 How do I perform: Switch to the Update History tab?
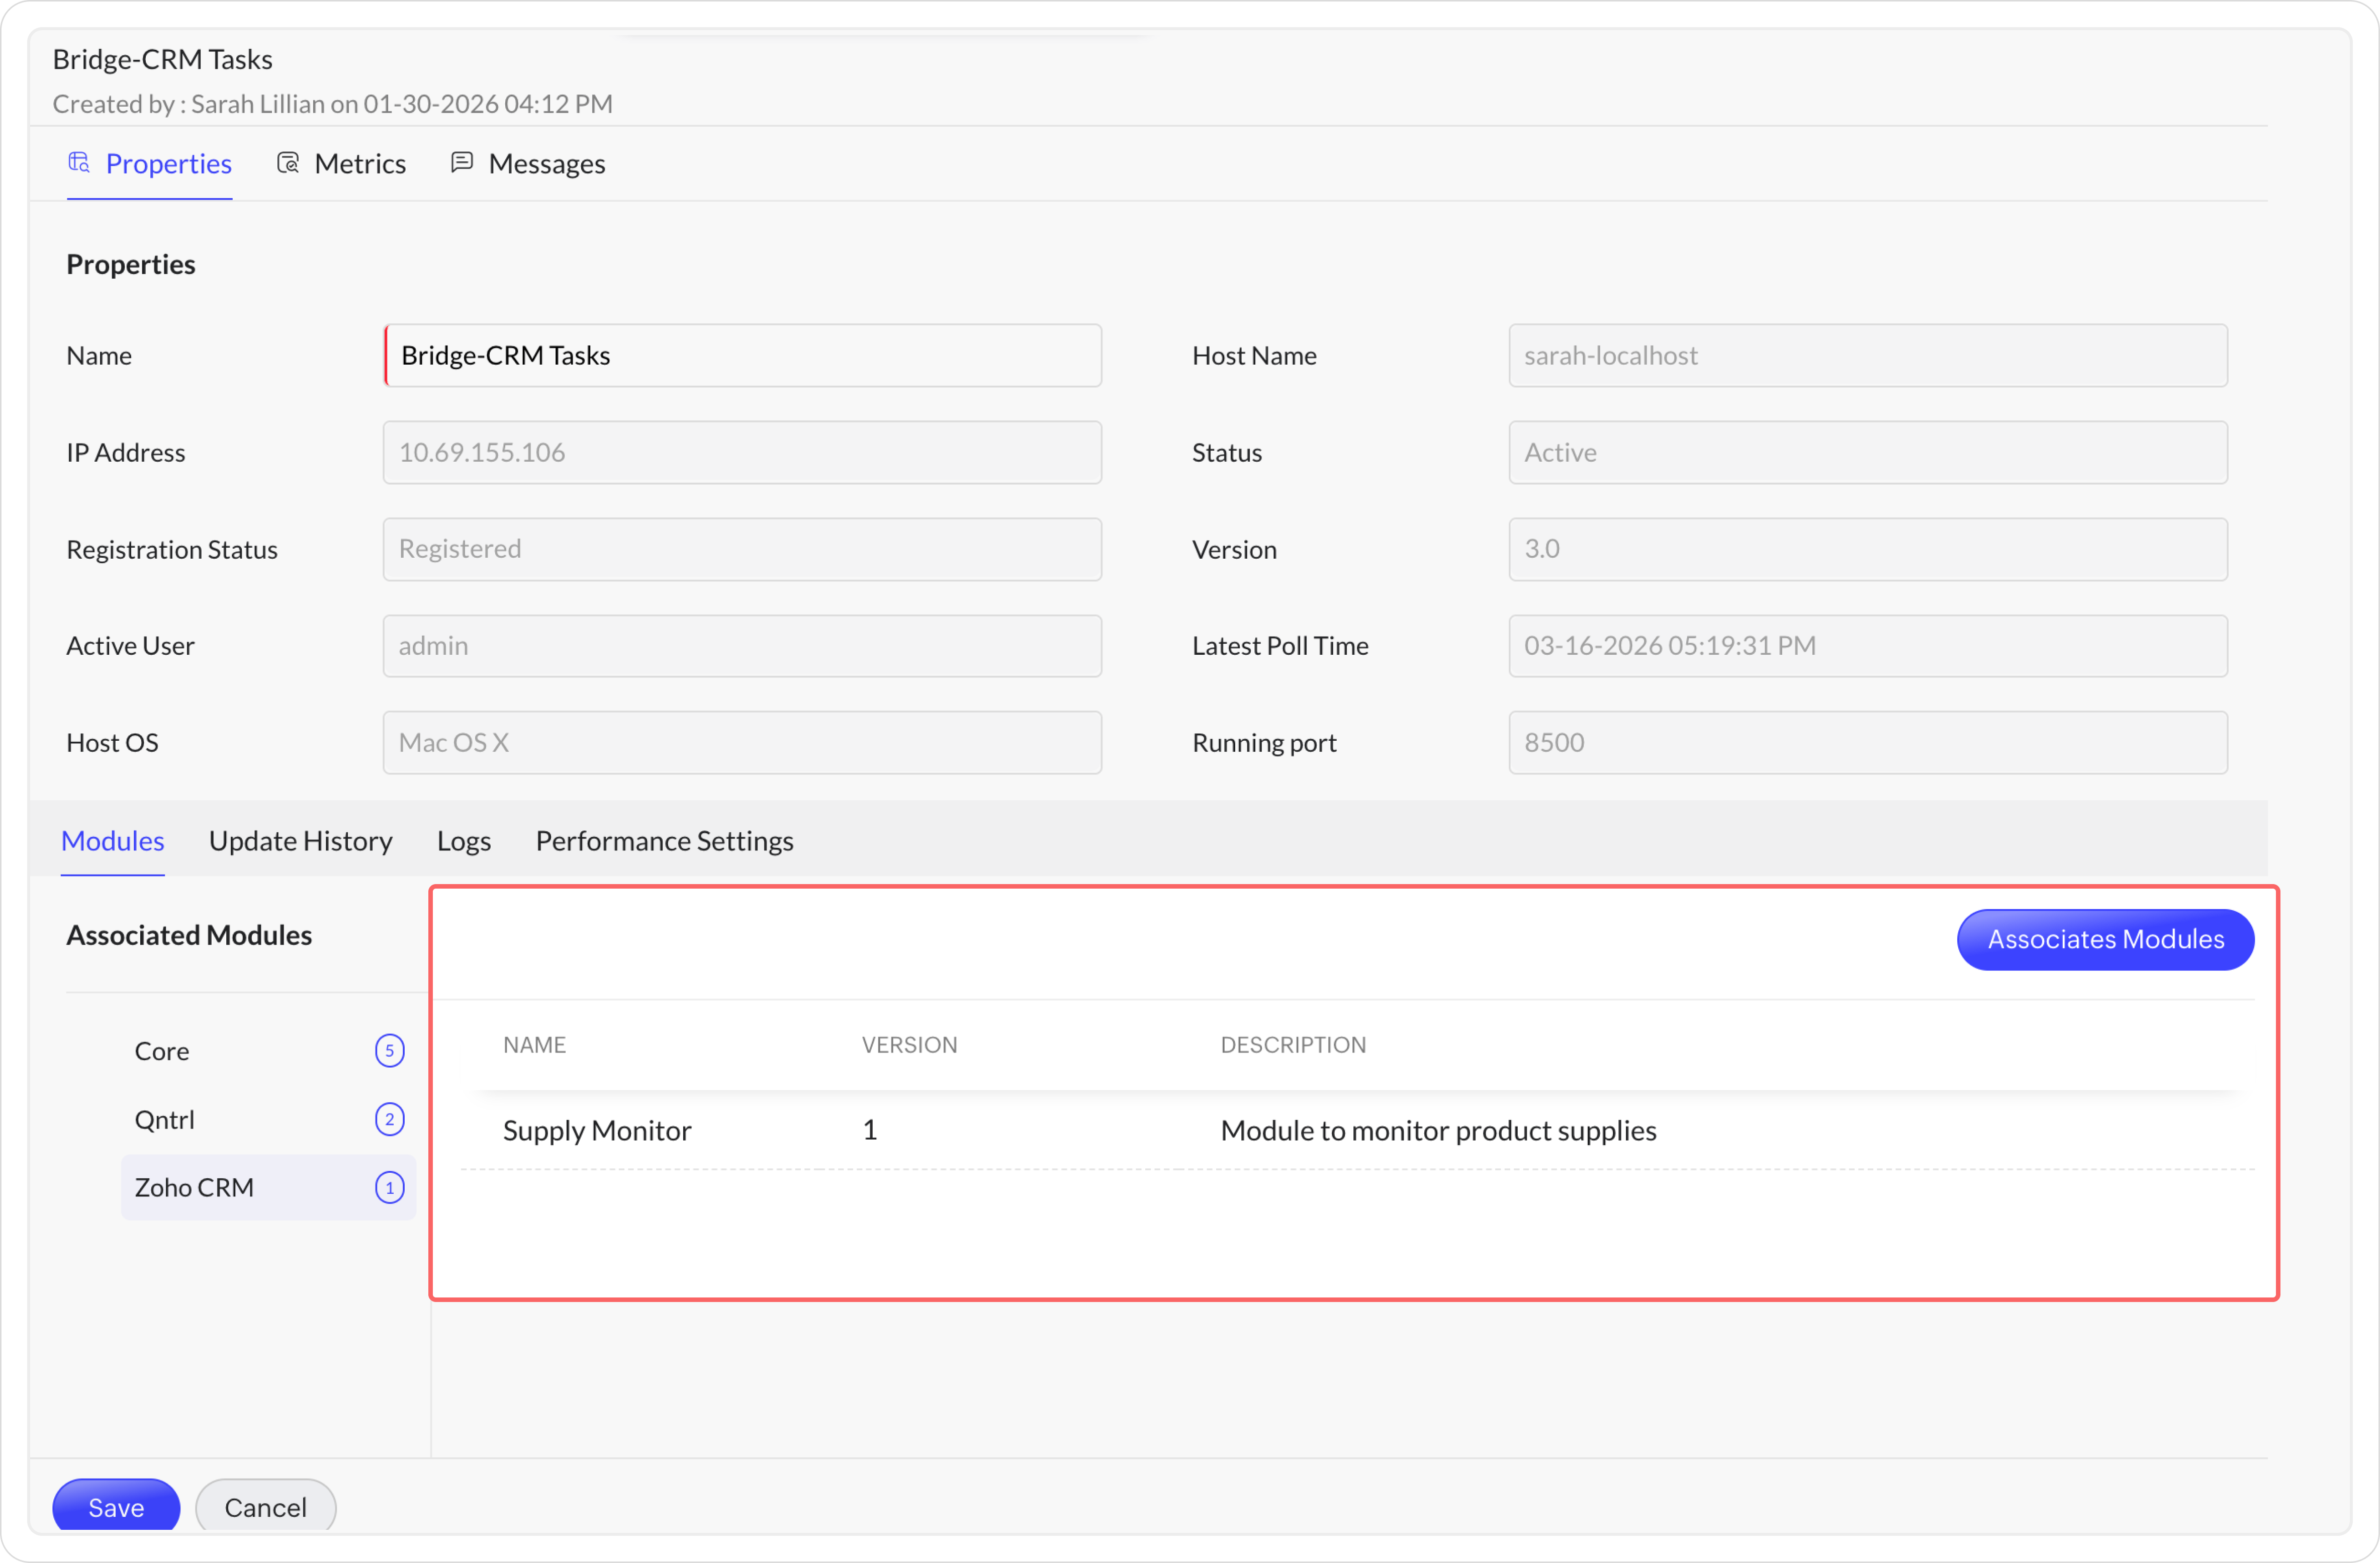point(300,840)
